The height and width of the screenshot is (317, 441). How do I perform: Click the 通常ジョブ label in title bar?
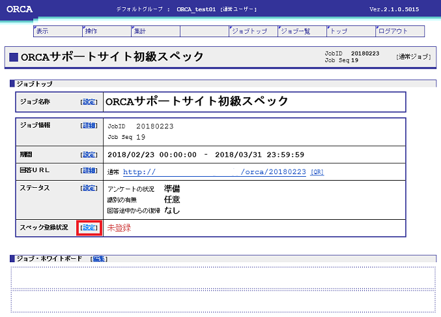[414, 57]
